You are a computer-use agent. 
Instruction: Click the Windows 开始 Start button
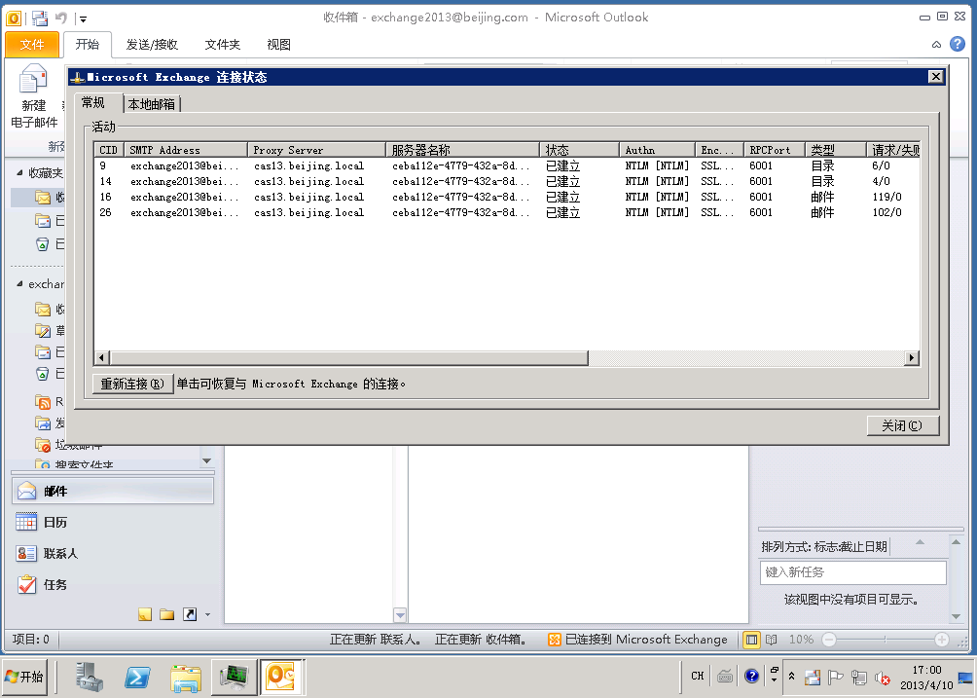[25, 677]
